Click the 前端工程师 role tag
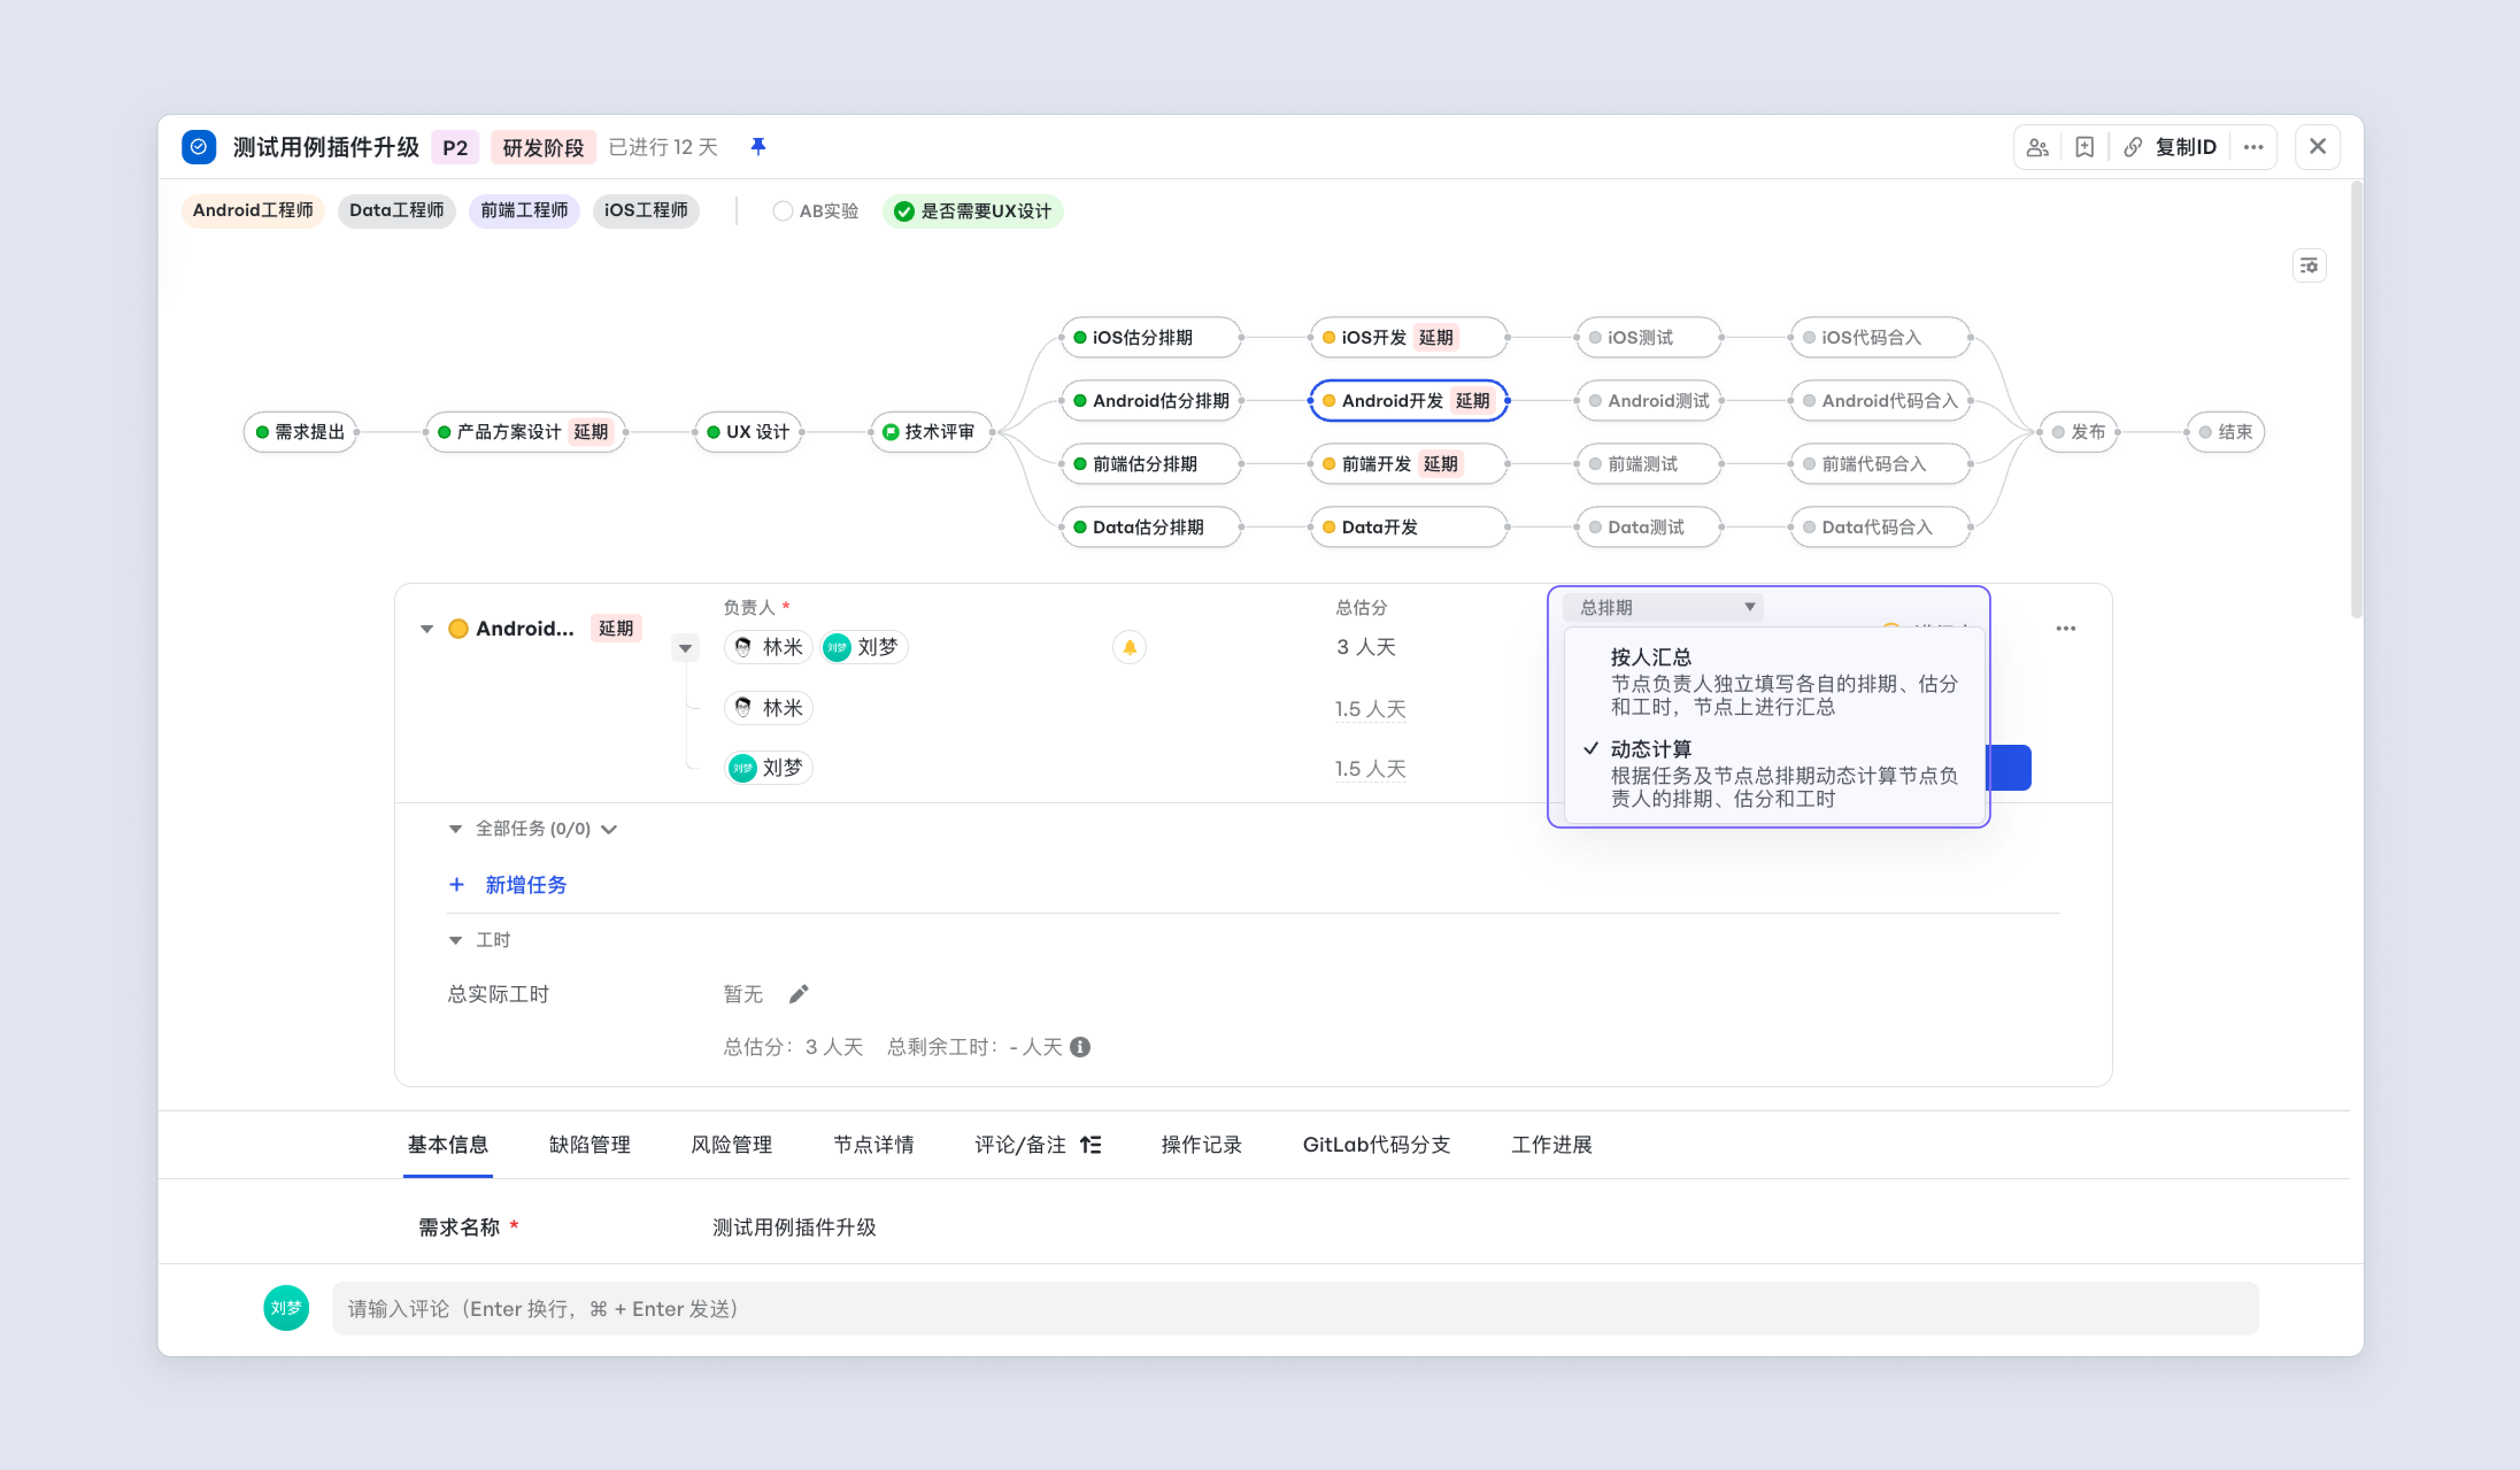The width and height of the screenshot is (2520, 1470). [x=524, y=211]
